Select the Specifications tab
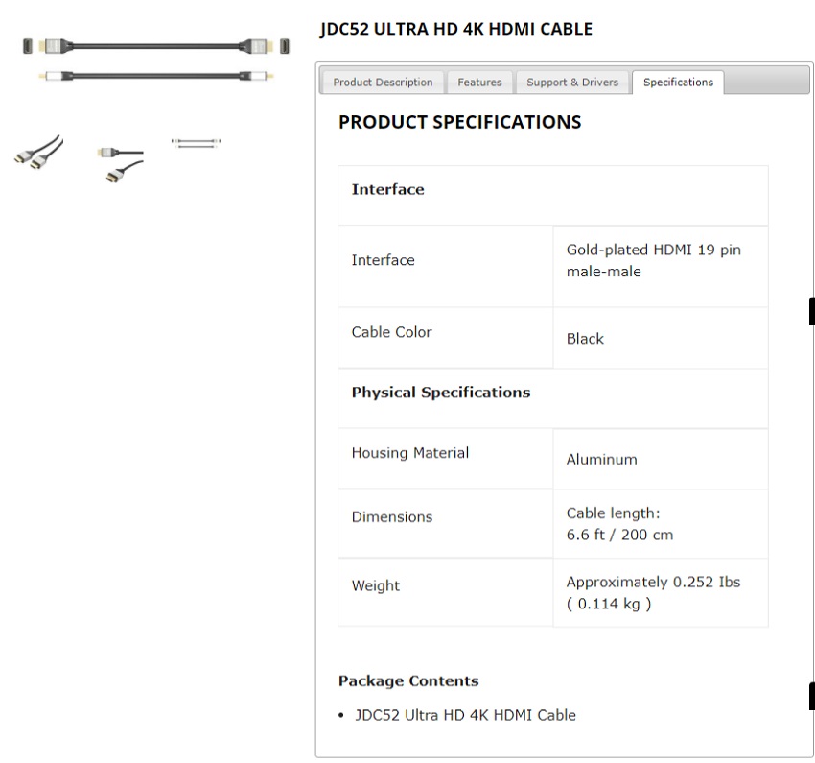Viewport: 815px width, 763px height. coord(678,83)
